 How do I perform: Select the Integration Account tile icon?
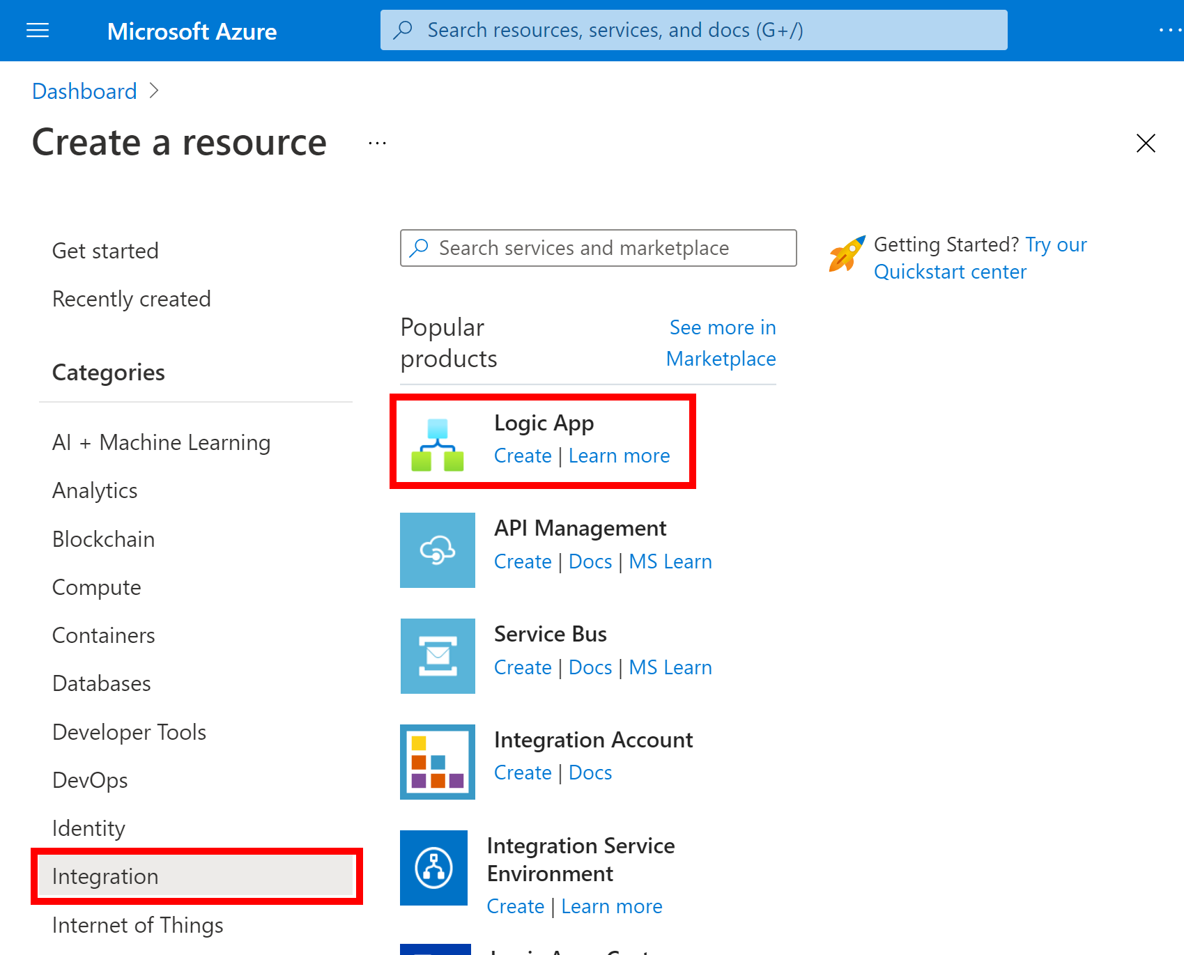(437, 762)
